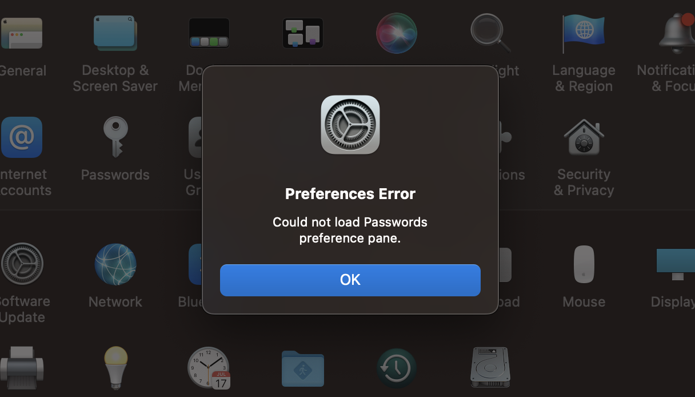The height and width of the screenshot is (397, 695).
Task: Click OK in the Preferences Error dialog
Action: [x=350, y=280]
